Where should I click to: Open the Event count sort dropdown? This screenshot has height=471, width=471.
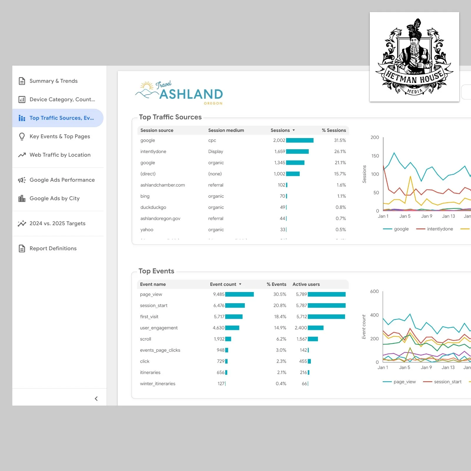click(x=240, y=284)
